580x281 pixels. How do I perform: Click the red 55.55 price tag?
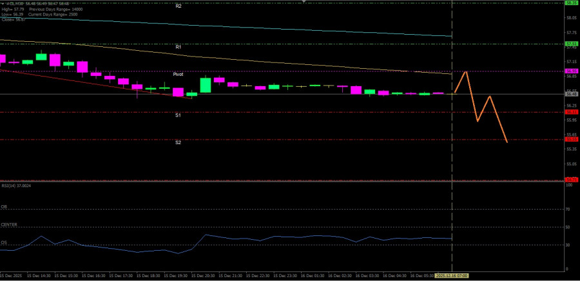[x=572, y=140]
